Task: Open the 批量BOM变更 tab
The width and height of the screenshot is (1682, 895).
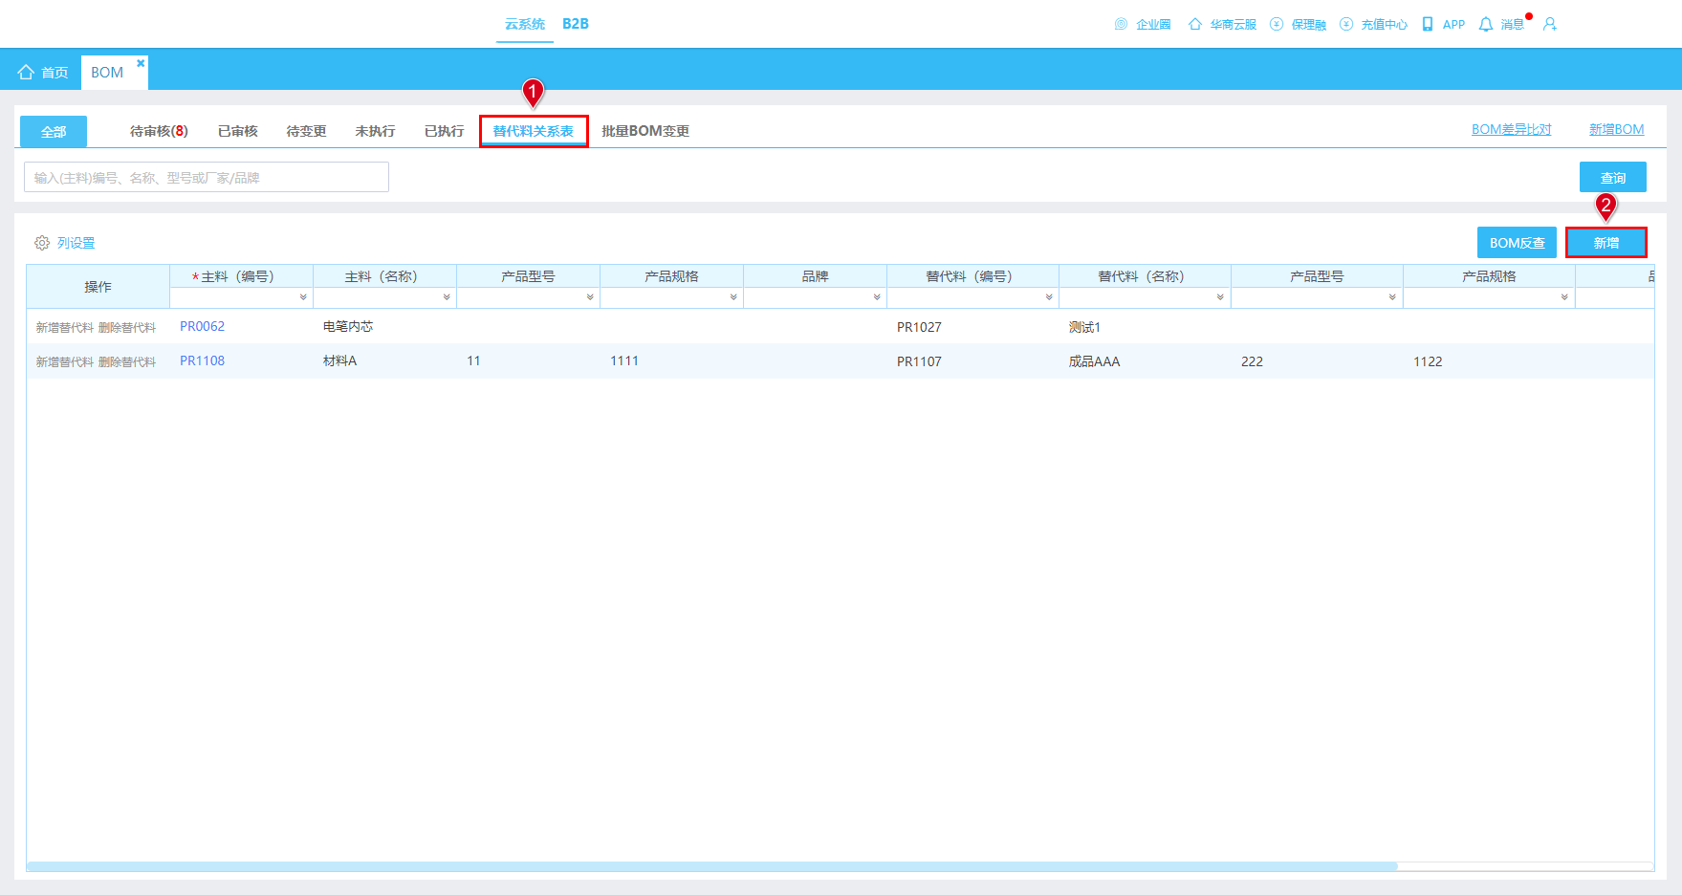Action: (x=645, y=131)
